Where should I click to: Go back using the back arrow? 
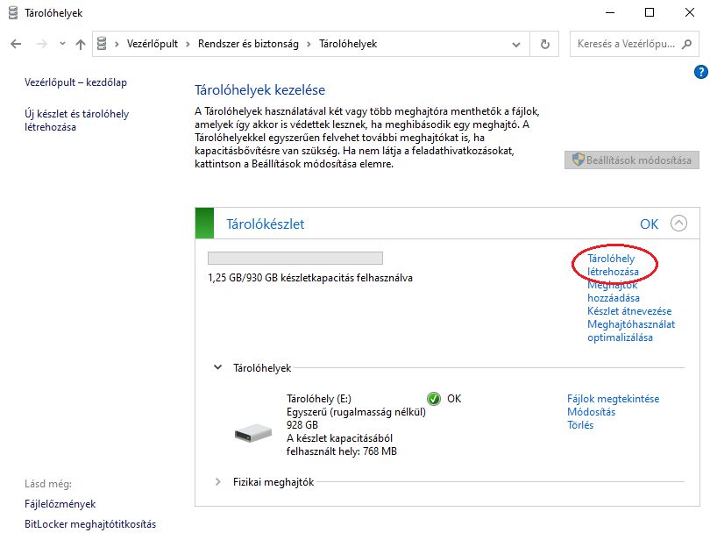point(16,44)
